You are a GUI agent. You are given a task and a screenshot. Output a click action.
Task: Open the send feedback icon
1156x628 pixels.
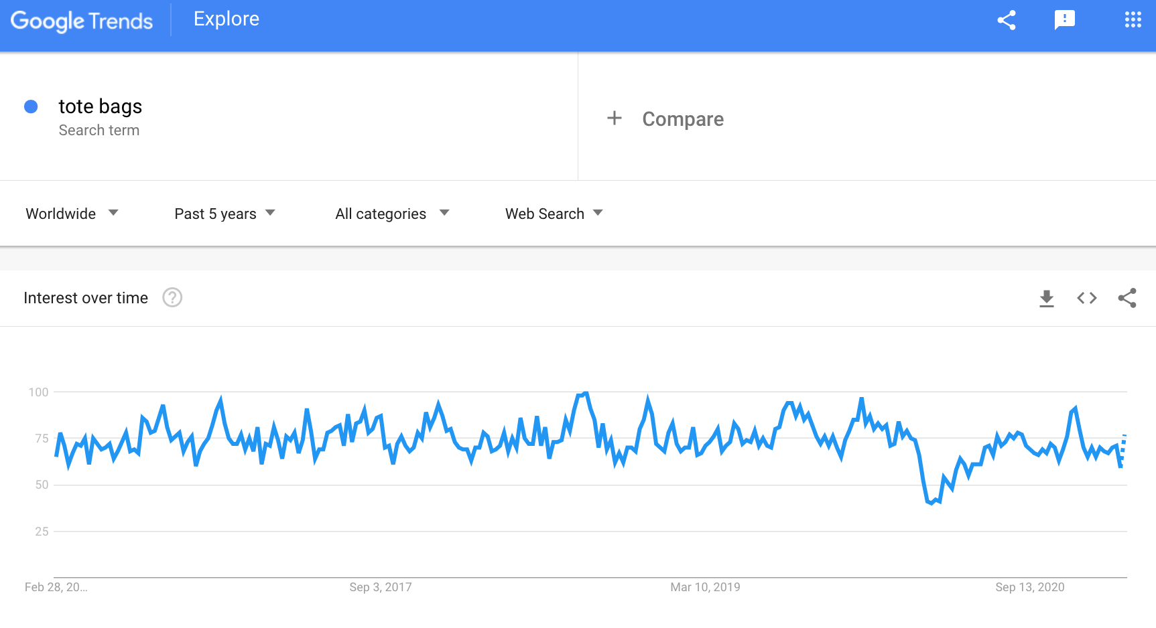1064,20
